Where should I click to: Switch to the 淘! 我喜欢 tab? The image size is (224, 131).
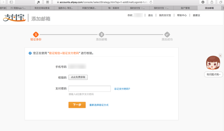click(114, 8)
